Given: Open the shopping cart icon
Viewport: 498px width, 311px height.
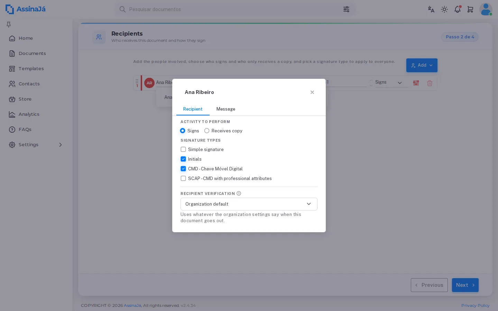Looking at the screenshot, I should click(x=470, y=9).
